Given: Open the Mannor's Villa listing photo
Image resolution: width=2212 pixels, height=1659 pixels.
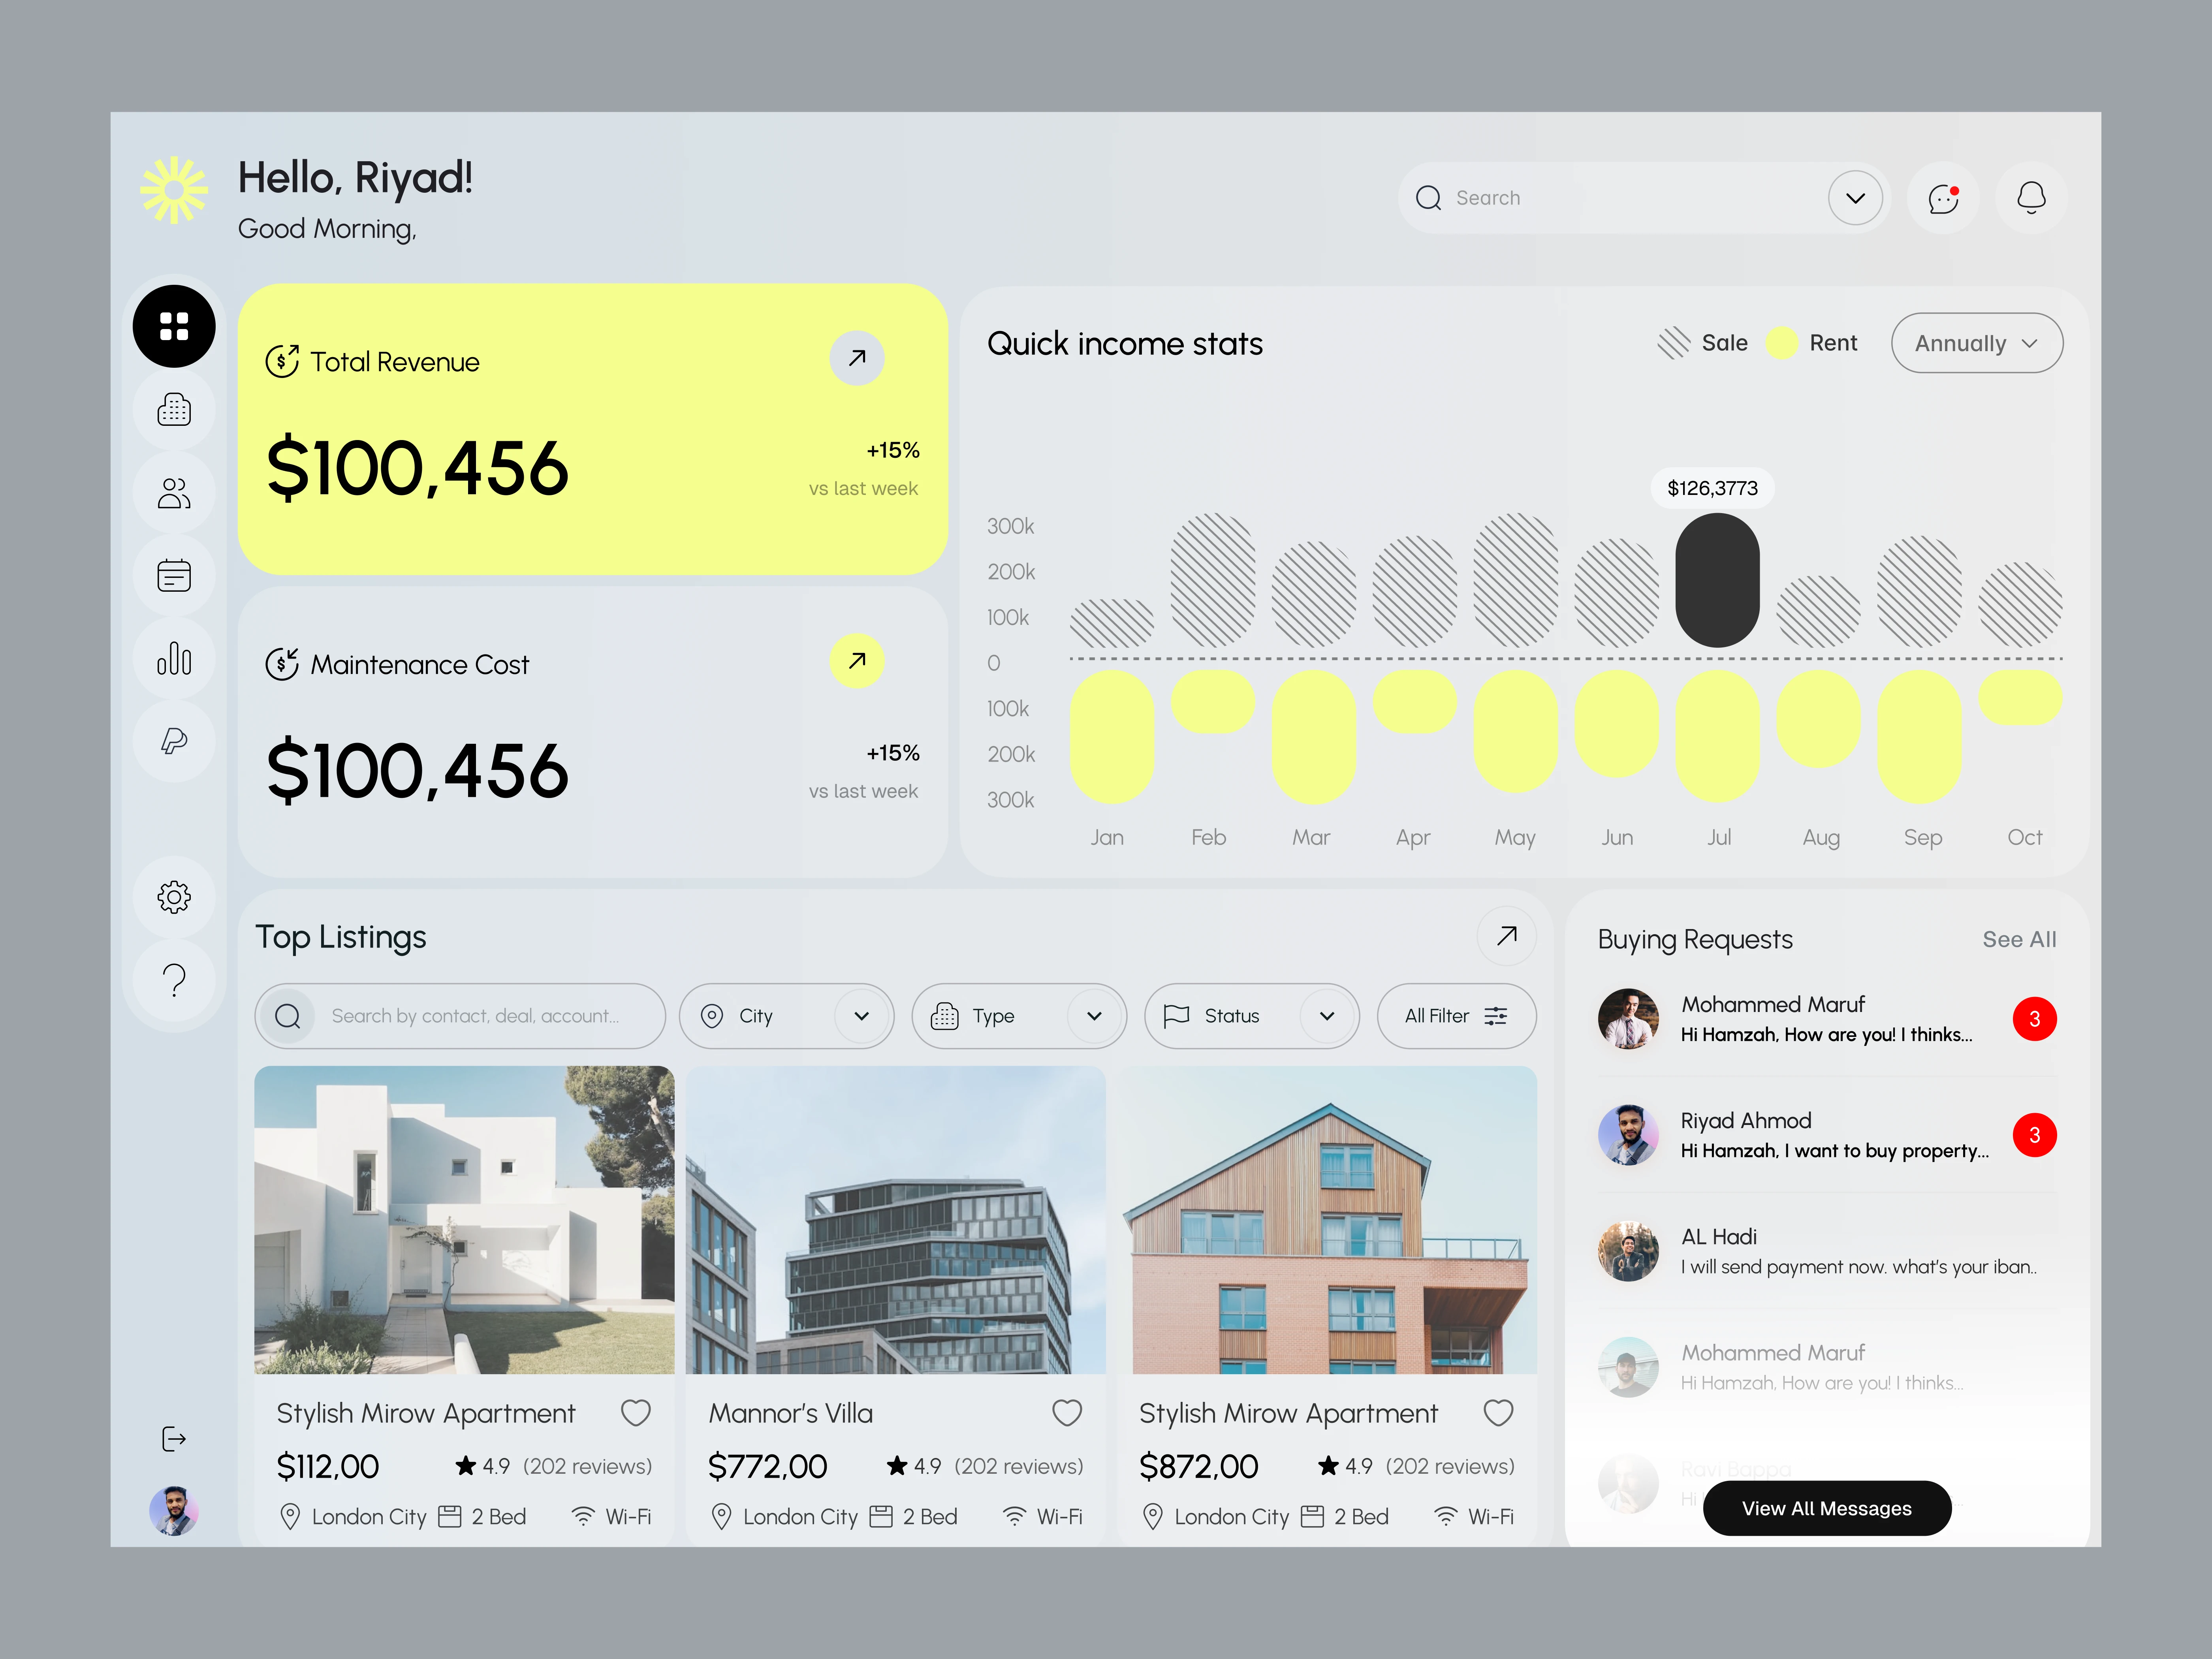Looking at the screenshot, I should 896,1220.
